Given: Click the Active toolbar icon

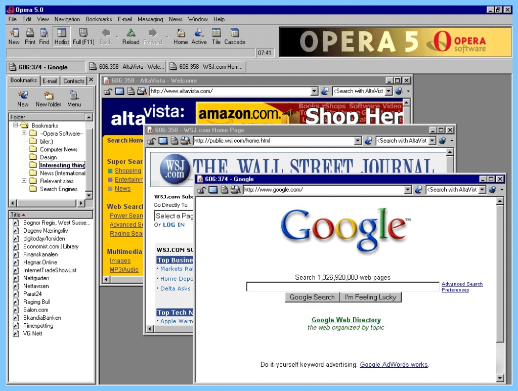Looking at the screenshot, I should (199, 36).
